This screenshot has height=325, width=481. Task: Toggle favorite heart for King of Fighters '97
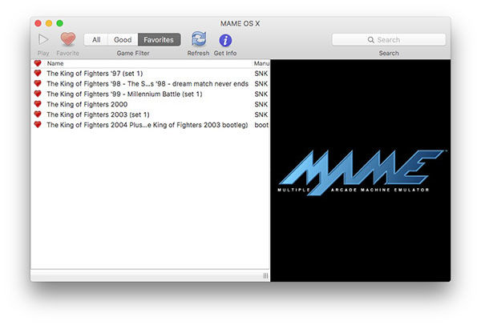pyautogui.click(x=37, y=73)
